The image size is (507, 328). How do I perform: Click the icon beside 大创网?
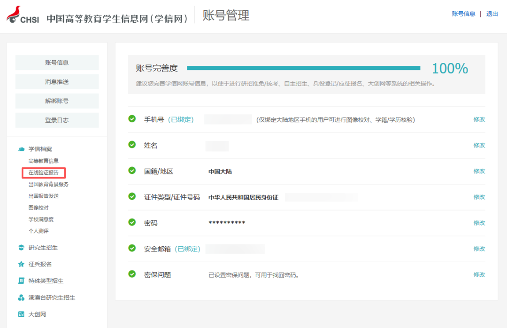[x=21, y=314]
